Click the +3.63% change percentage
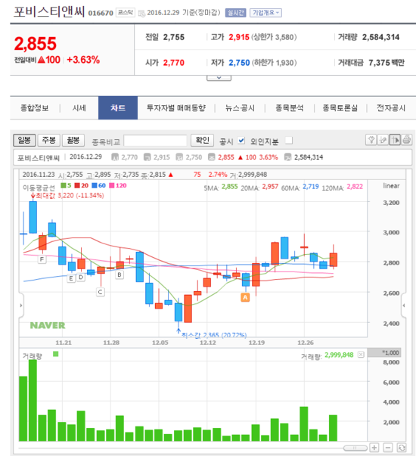This screenshot has height=456, width=416. (x=83, y=60)
